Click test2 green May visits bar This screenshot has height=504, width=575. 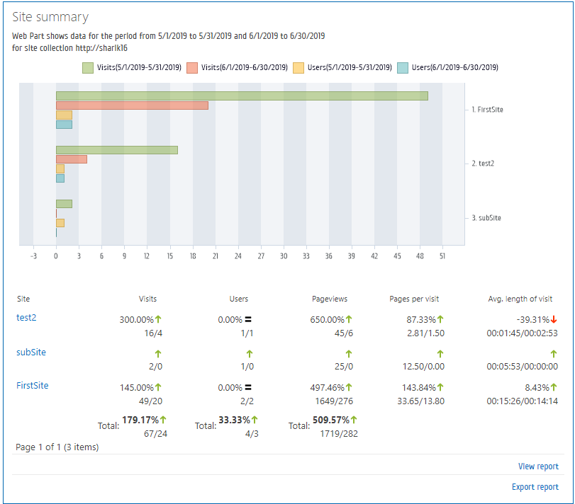117,150
